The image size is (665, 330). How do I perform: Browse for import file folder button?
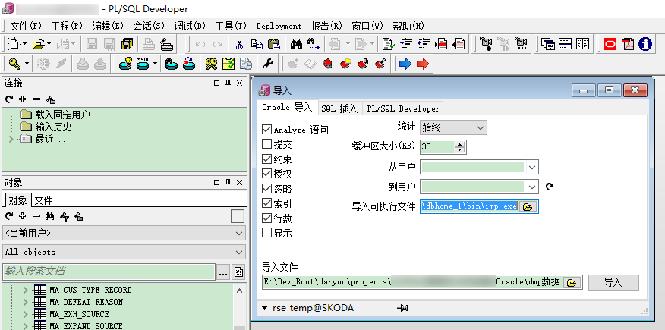click(x=572, y=282)
